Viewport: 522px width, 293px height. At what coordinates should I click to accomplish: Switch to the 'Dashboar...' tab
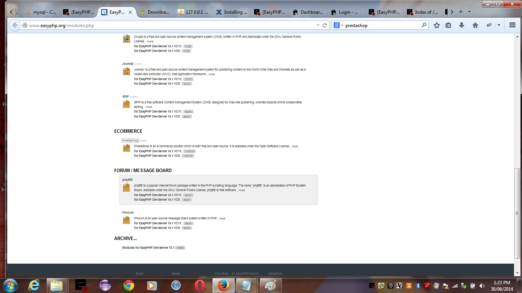click(x=308, y=12)
